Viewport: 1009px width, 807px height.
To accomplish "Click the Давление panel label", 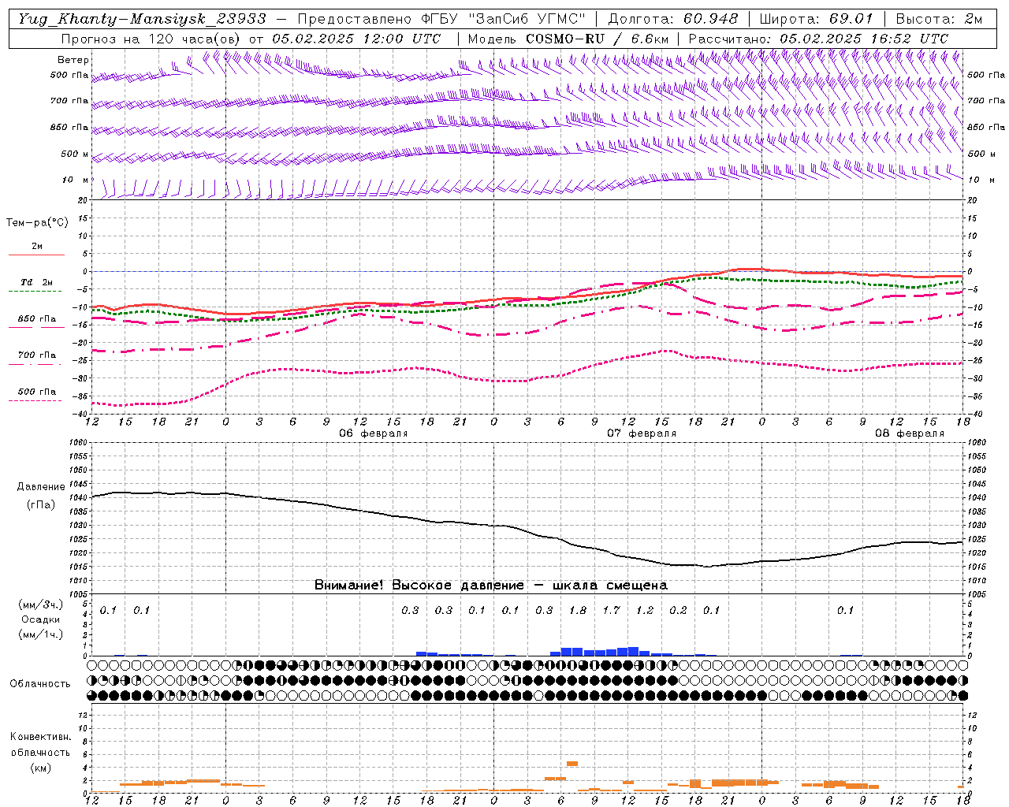I will click(x=40, y=487).
